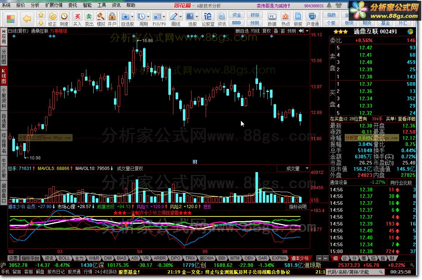This screenshot has width=422, height=280.
Task: Click the 资金 capital button
Action: coord(237,15)
